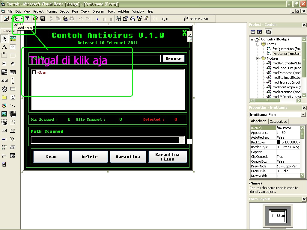Click the Paste clipboard toolbar icon
Image resolution: width=307 pixels, height=230 pixels.
[65, 19]
